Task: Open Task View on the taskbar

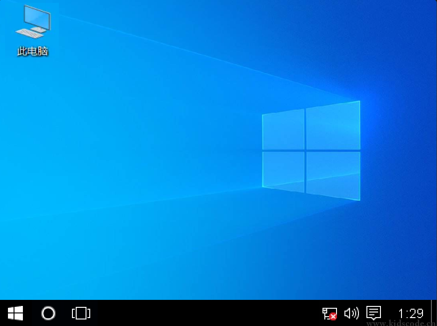Action: coord(81,313)
